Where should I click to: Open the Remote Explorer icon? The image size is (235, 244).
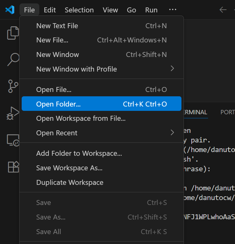click(x=13, y=140)
